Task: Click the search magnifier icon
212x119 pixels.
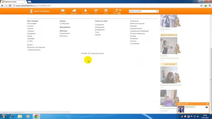Action: point(157,11)
